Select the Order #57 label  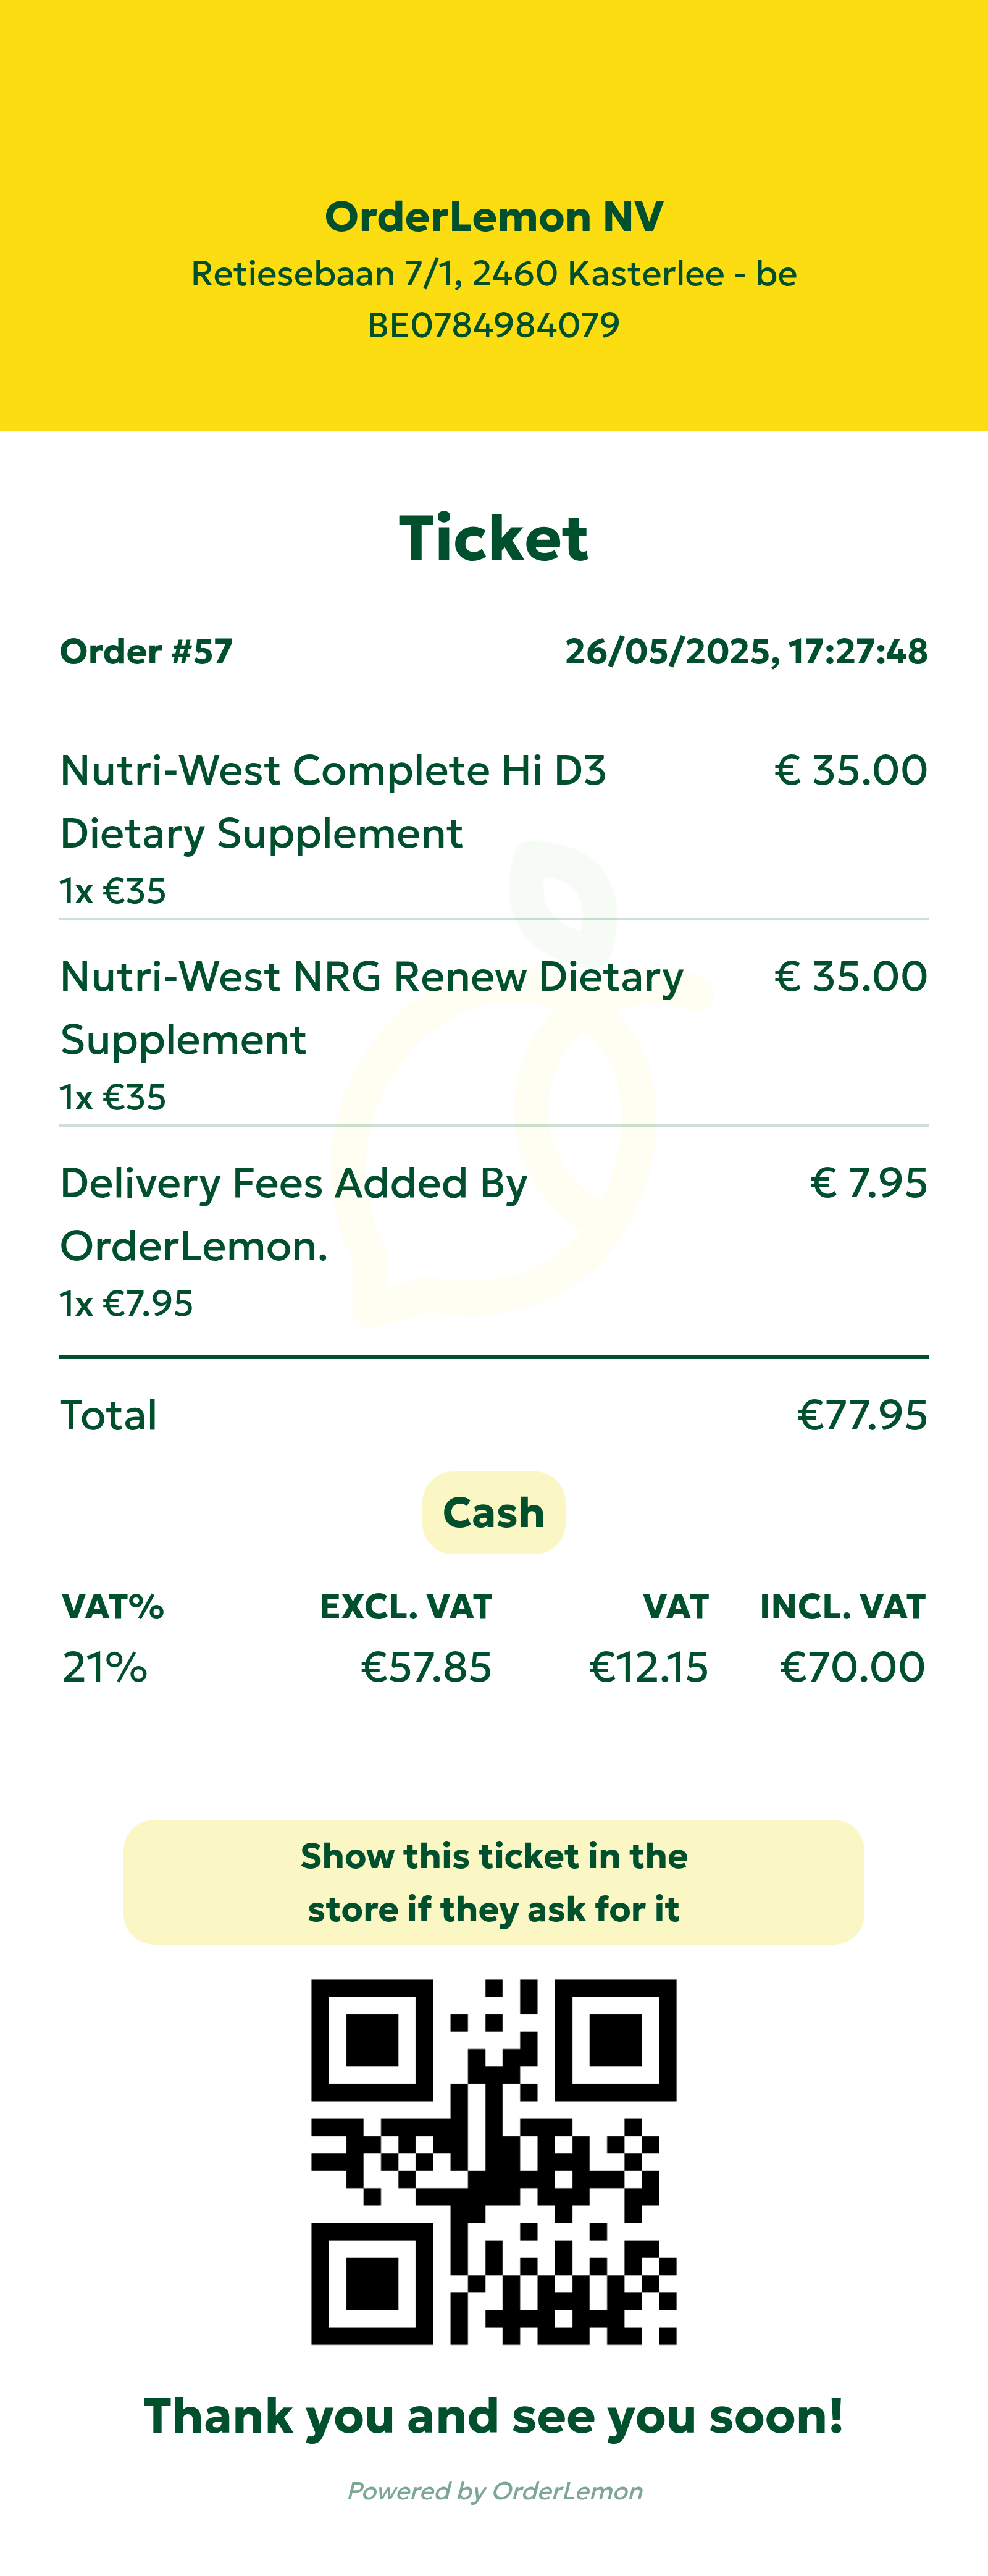pyautogui.click(x=146, y=652)
